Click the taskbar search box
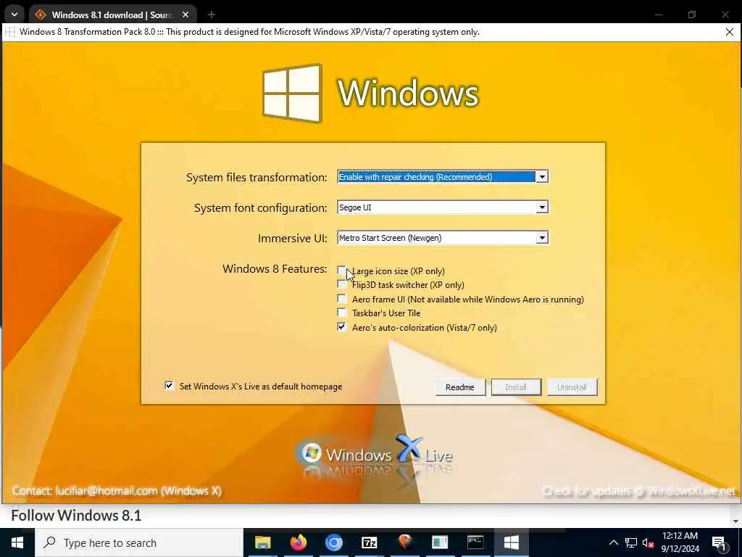The width and height of the screenshot is (742, 557). (138, 542)
